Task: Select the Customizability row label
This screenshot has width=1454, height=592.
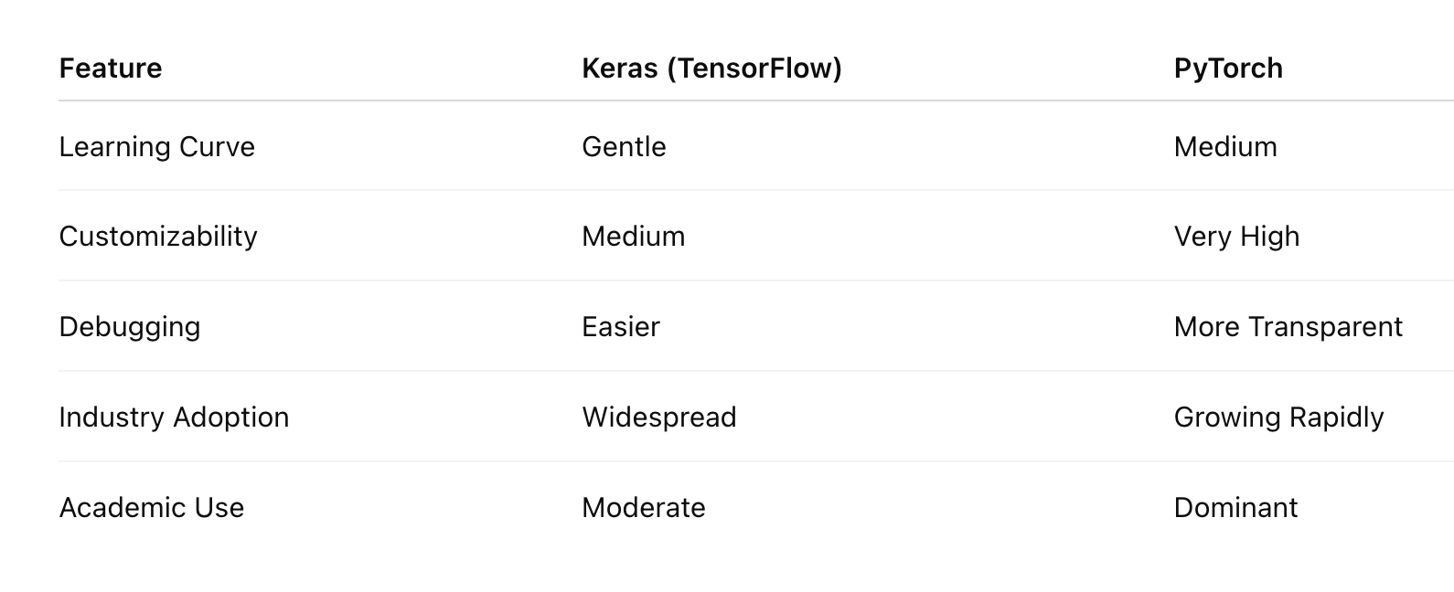Action: [158, 237]
